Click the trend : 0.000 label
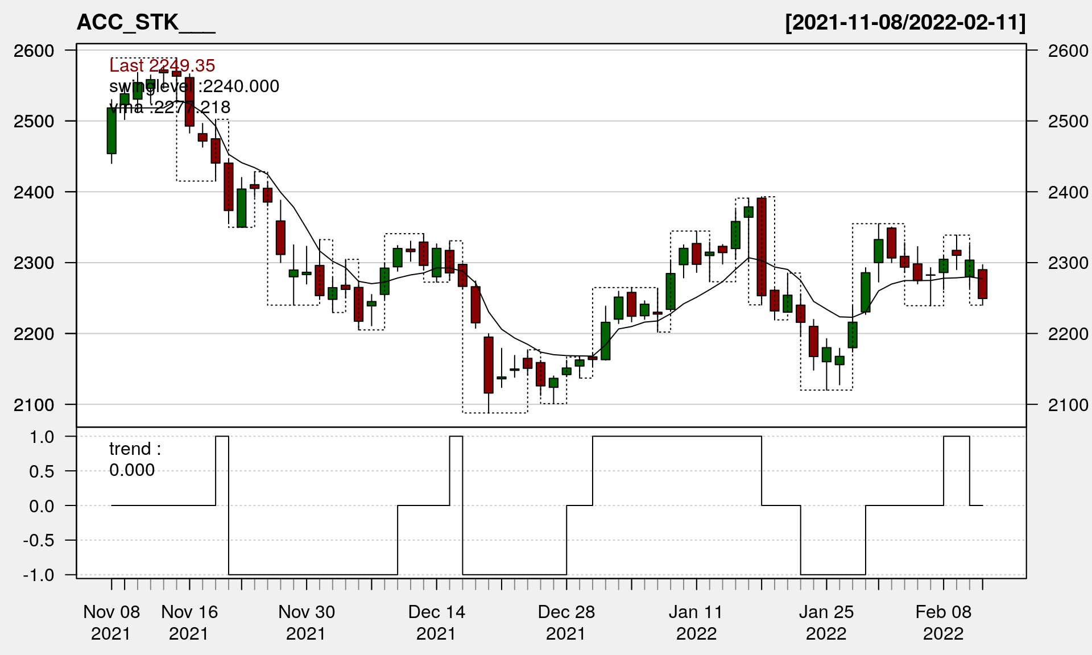This screenshot has height=655, width=1092. click(135, 459)
